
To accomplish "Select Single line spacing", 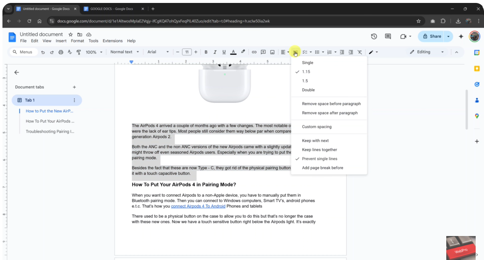I will (329, 63).
